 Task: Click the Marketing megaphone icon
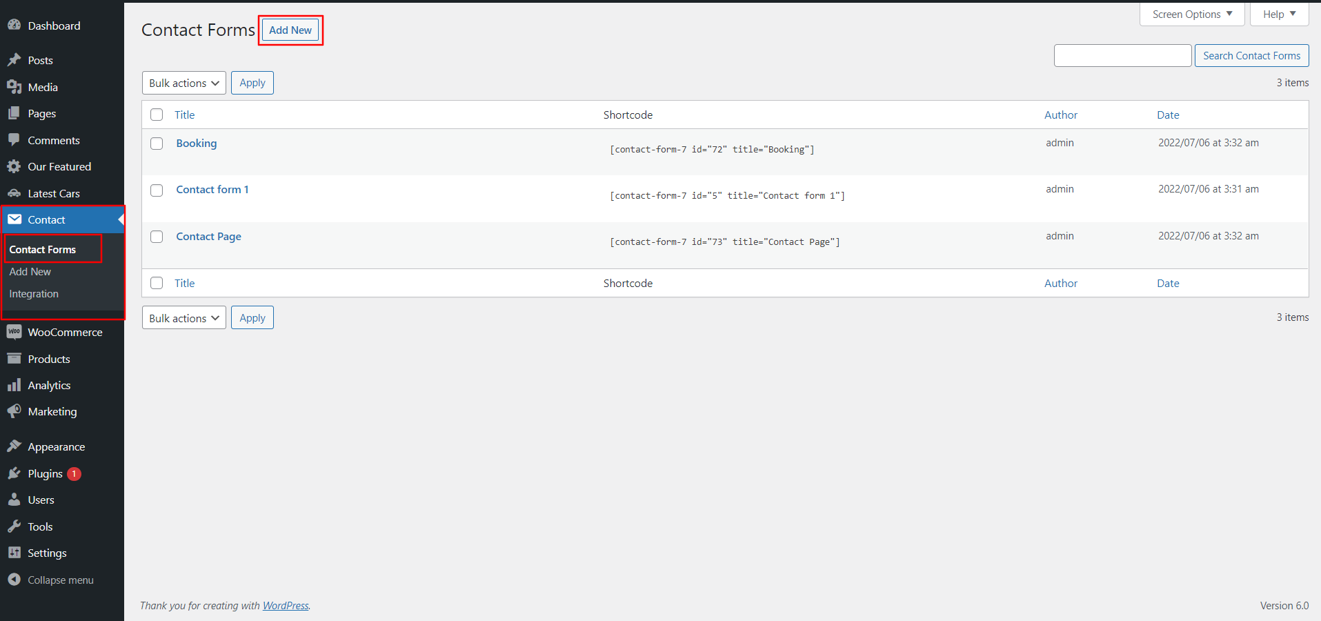tap(14, 411)
